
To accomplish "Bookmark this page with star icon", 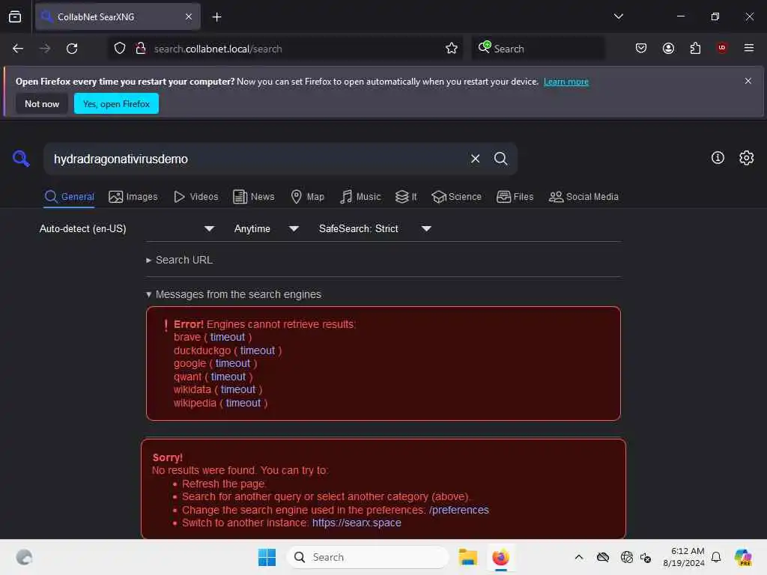I will tap(452, 49).
